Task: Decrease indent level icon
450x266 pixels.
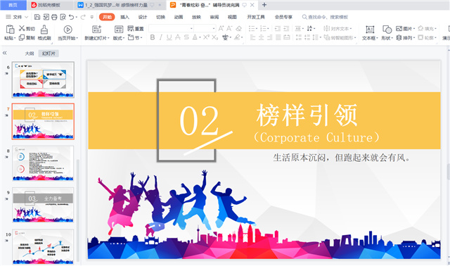Action: 278,28
